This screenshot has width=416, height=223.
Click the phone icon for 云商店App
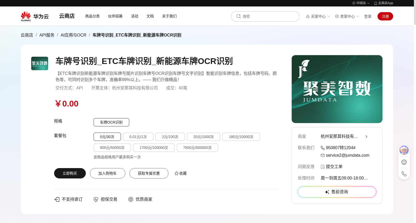pyautogui.click(x=376, y=3)
